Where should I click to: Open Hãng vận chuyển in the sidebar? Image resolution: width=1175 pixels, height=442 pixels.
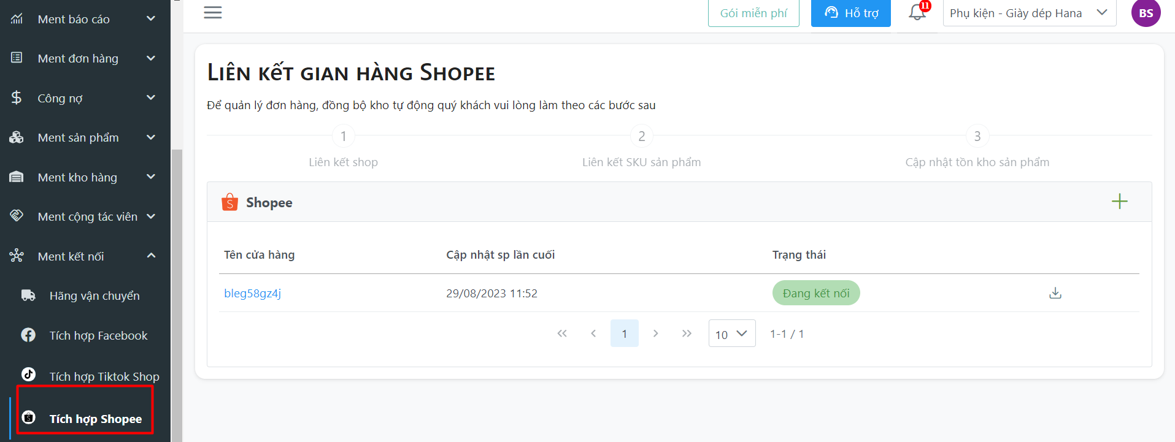(94, 296)
